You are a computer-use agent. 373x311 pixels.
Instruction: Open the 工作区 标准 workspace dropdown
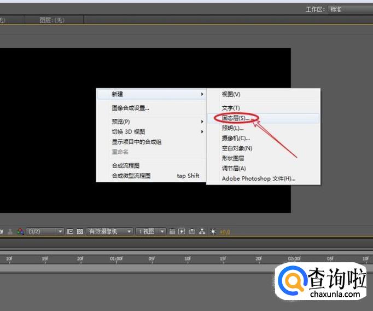(x=350, y=9)
